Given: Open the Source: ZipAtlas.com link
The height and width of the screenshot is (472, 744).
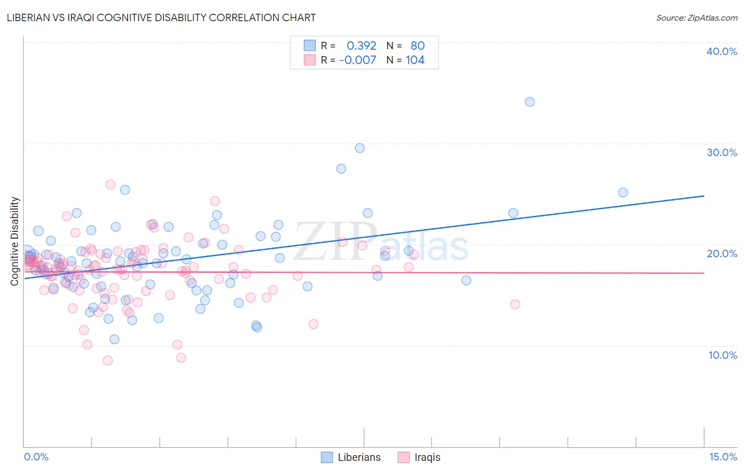Looking at the screenshot, I should point(697,17).
